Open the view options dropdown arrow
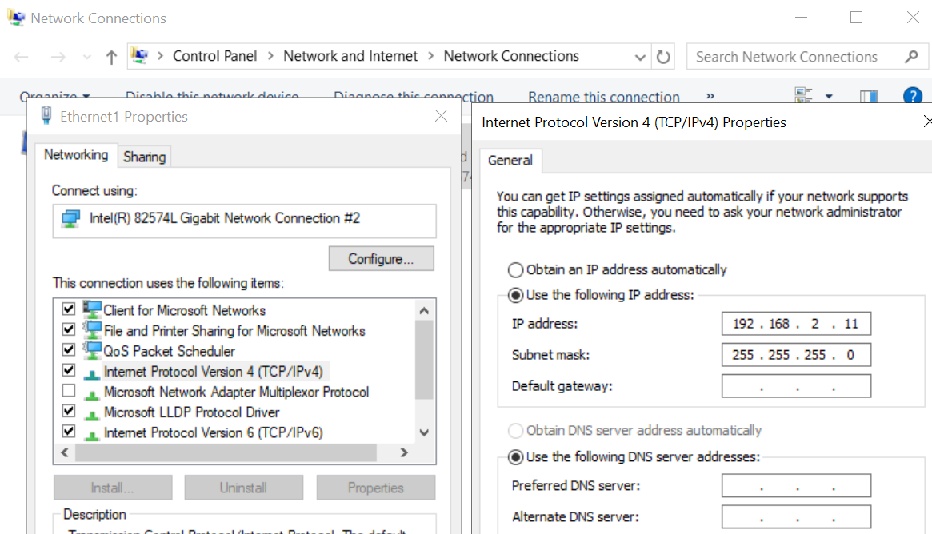 pyautogui.click(x=829, y=96)
